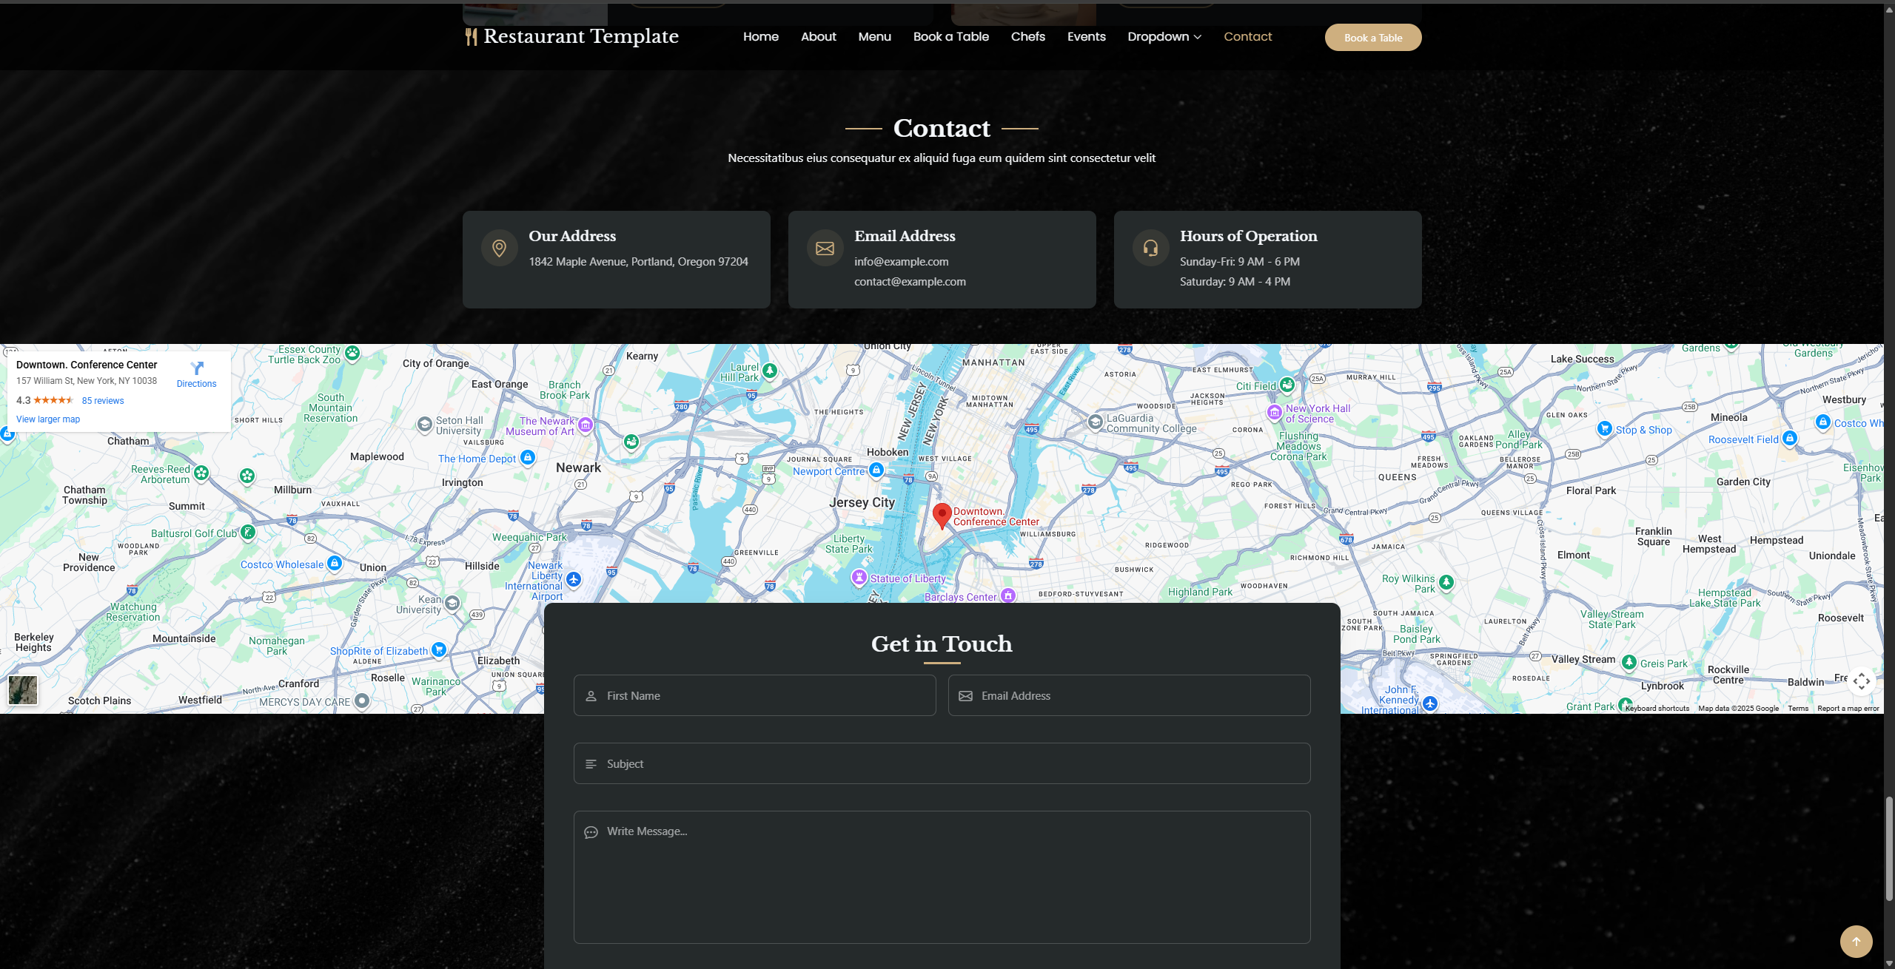Click the First Name input field
Screen dimensions: 1895x969
pyautogui.click(x=755, y=695)
